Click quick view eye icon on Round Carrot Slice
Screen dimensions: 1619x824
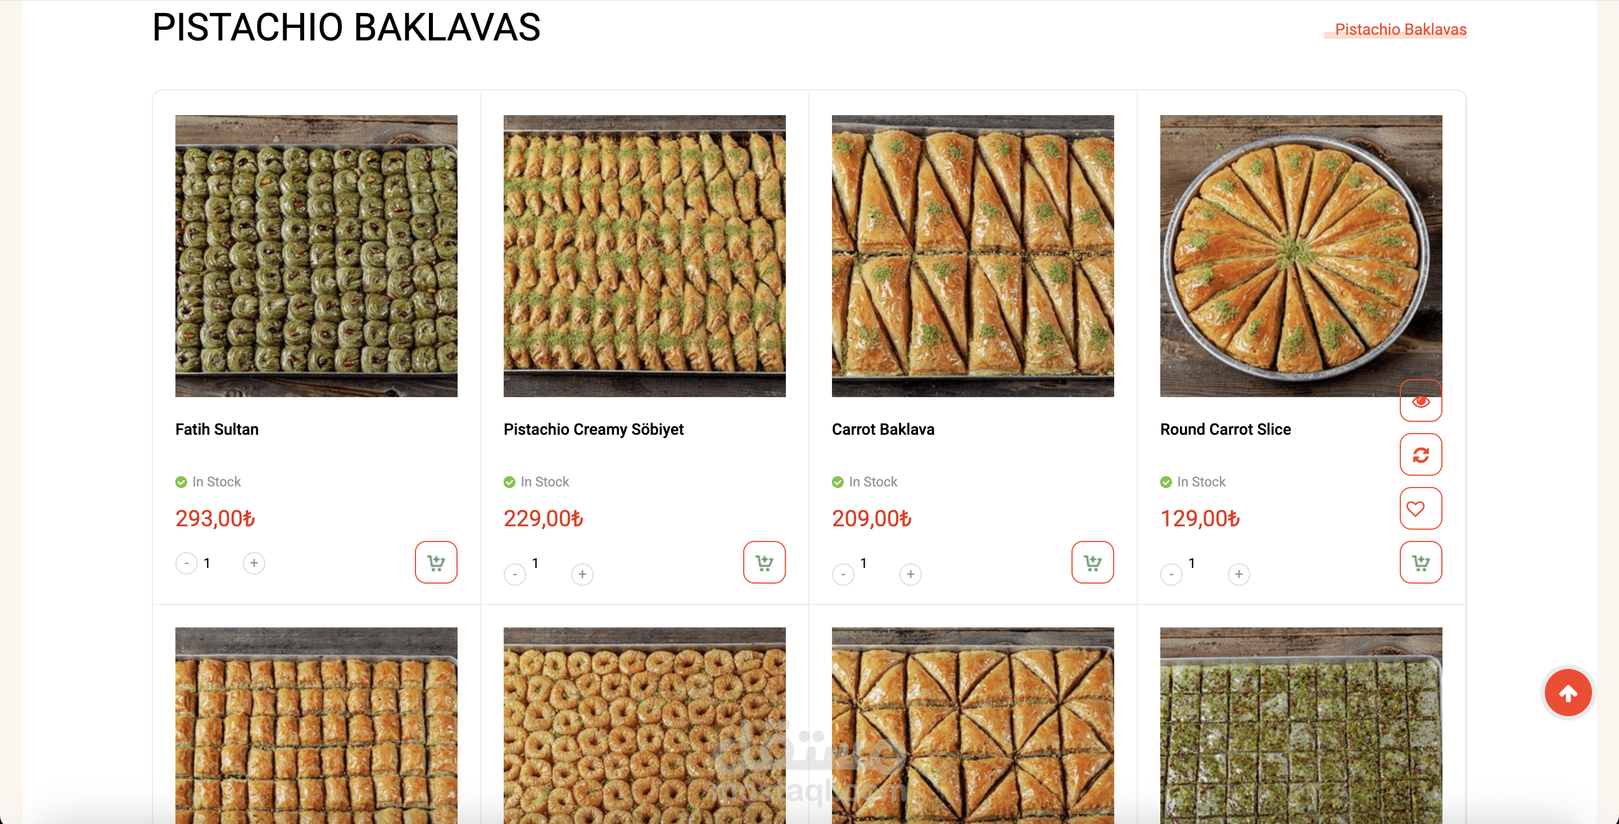(x=1421, y=400)
